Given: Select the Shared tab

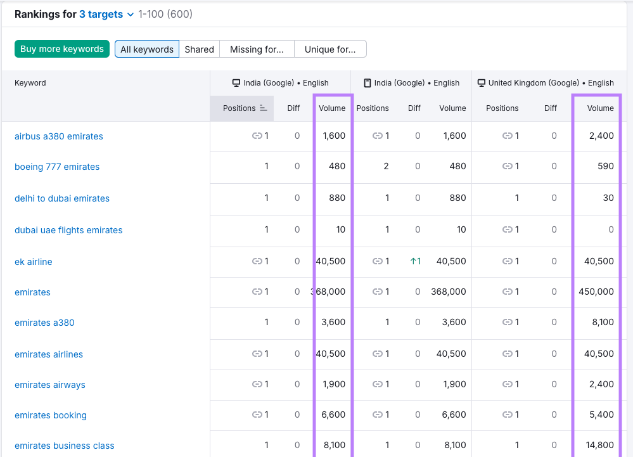Looking at the screenshot, I should (199, 49).
